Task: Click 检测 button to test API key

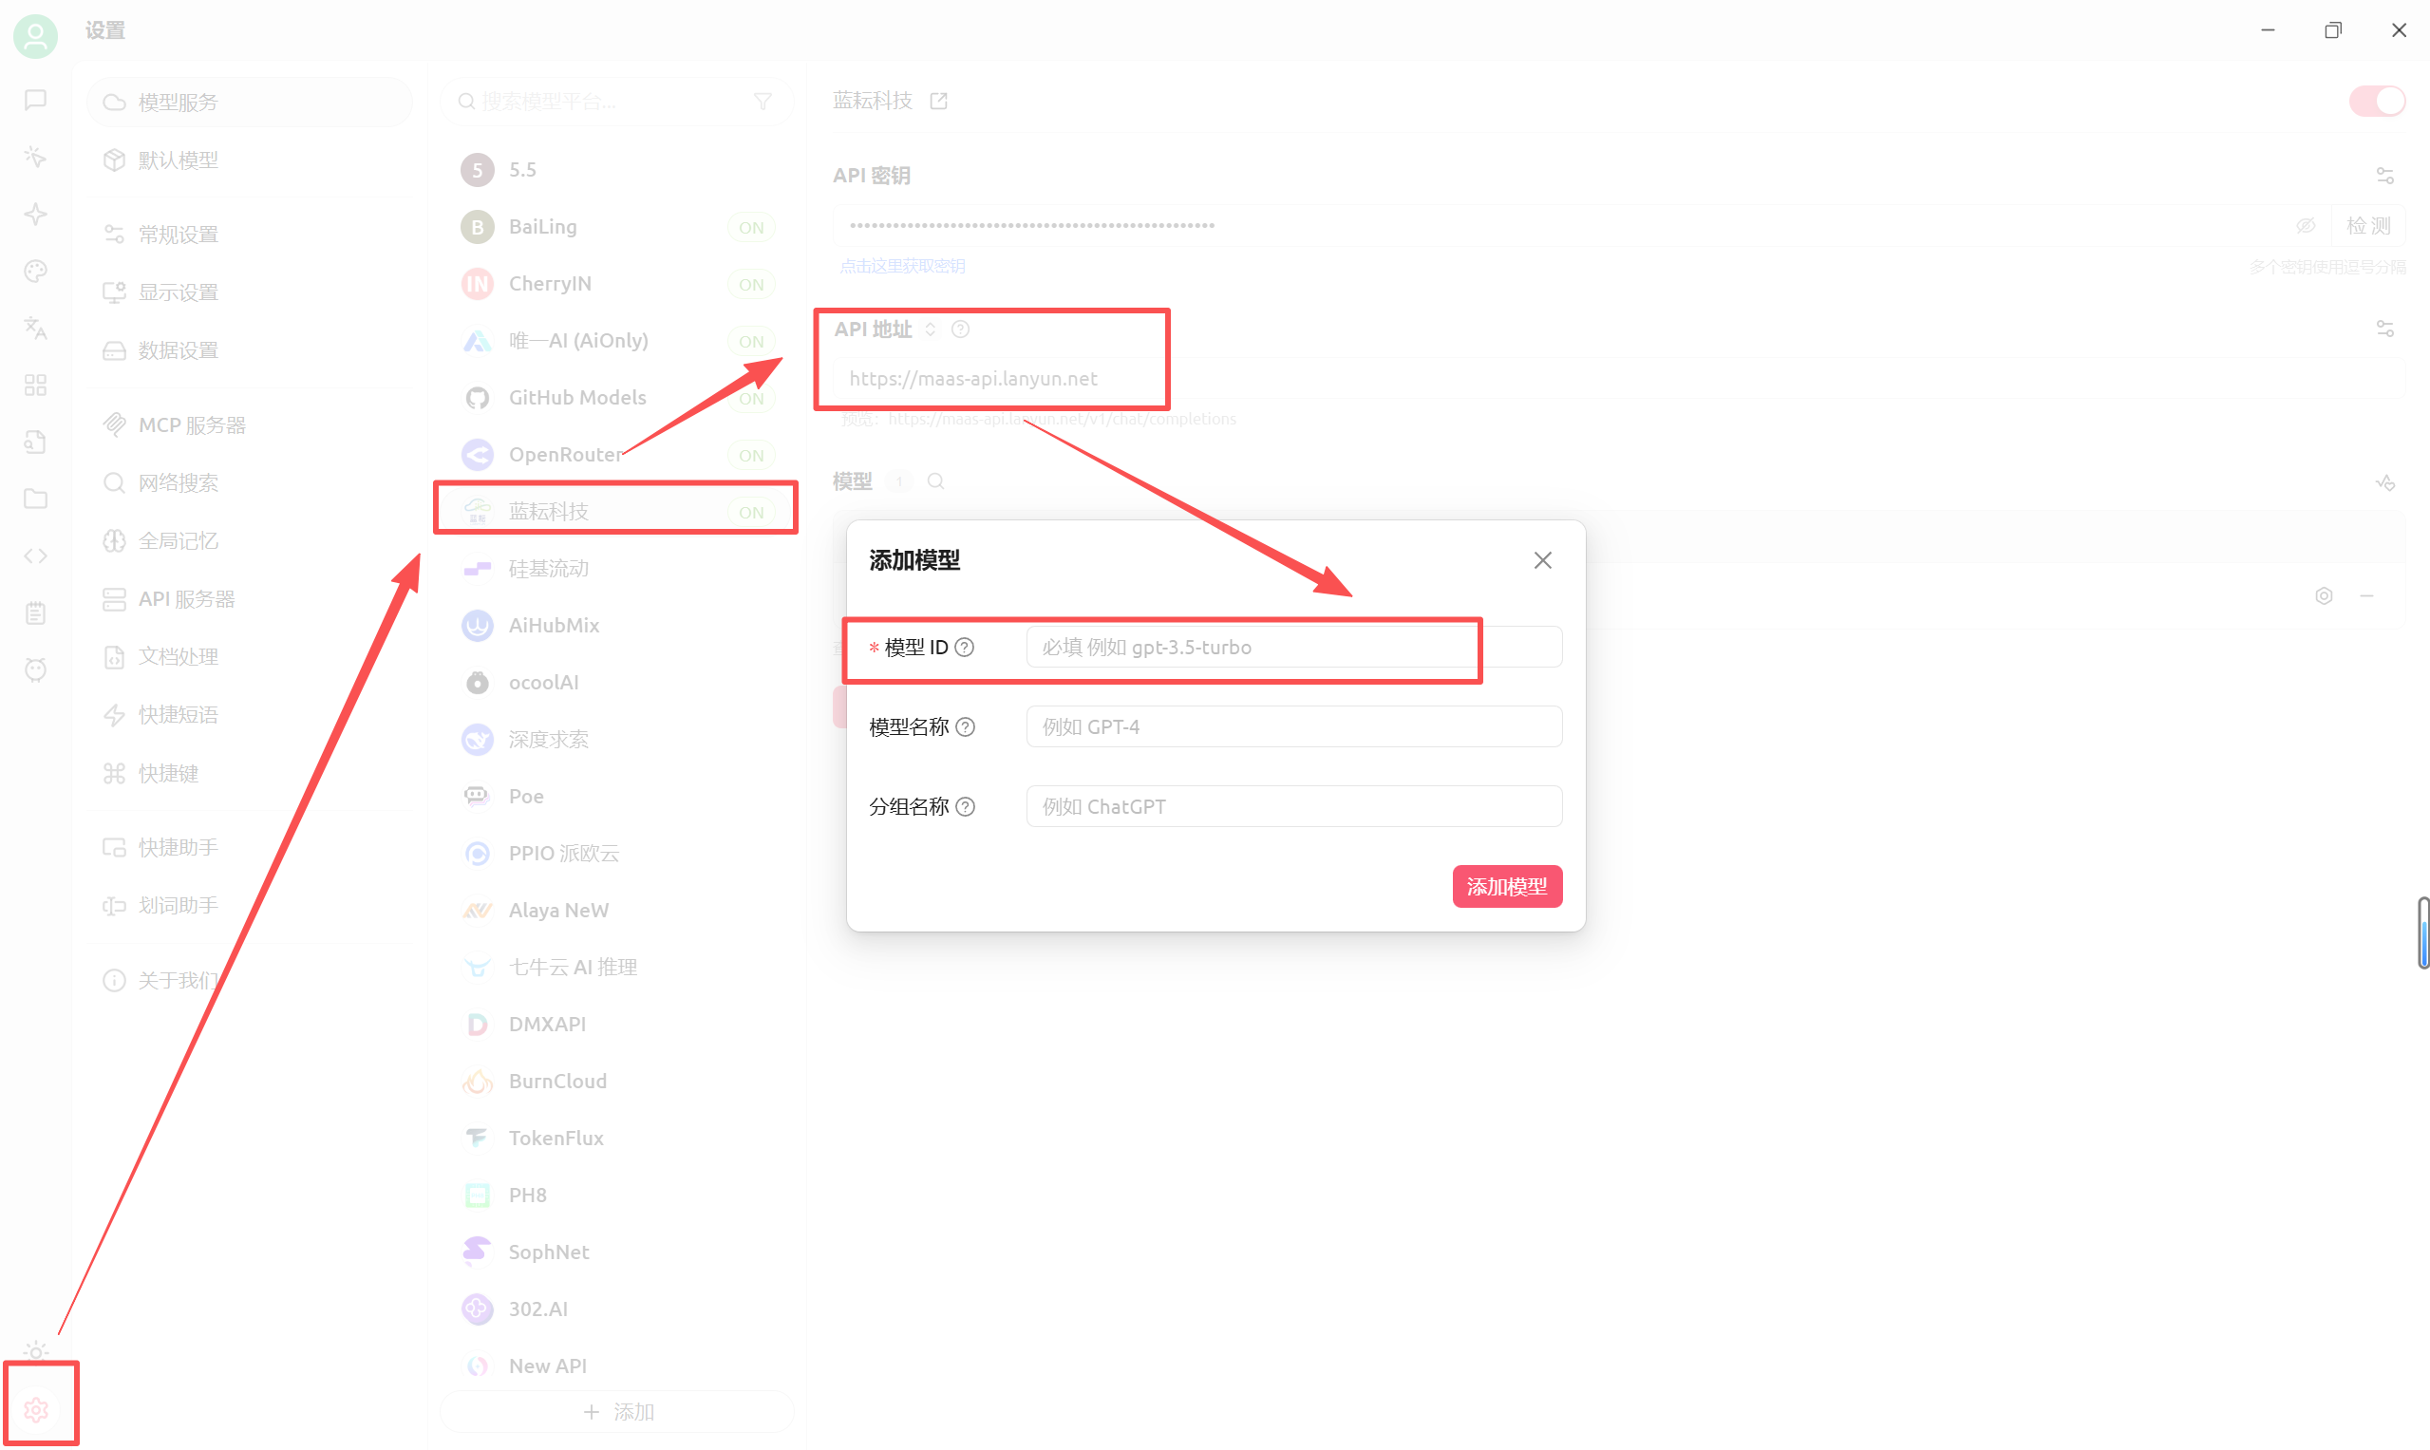Action: tap(2367, 226)
